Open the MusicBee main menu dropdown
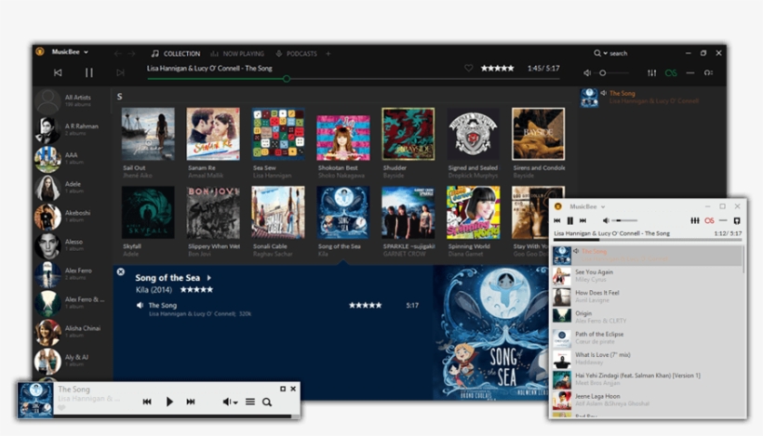The width and height of the screenshot is (763, 436). [70, 52]
